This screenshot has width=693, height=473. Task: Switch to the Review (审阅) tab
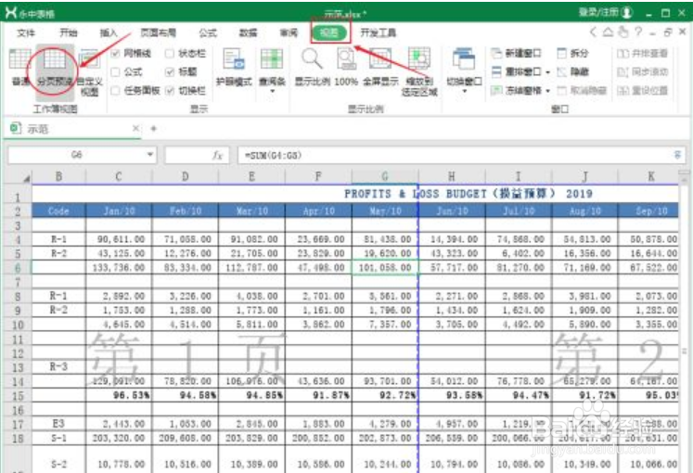pos(289,32)
